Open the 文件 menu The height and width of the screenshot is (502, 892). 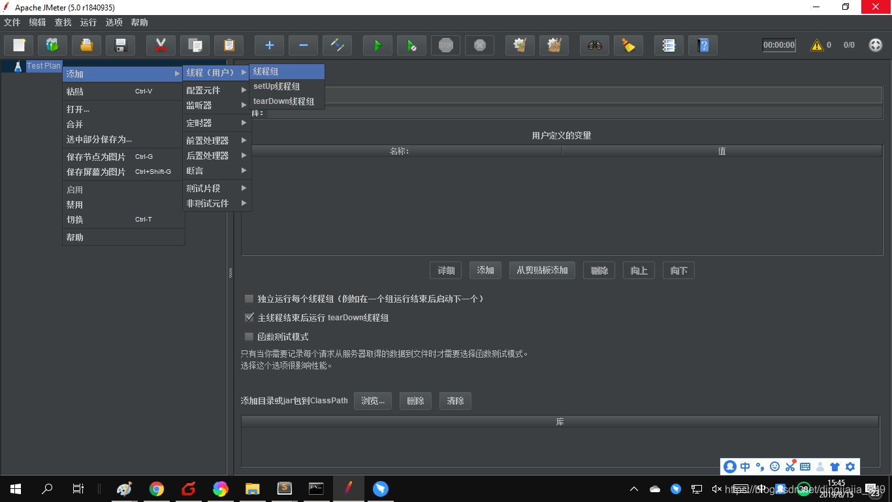tap(12, 22)
